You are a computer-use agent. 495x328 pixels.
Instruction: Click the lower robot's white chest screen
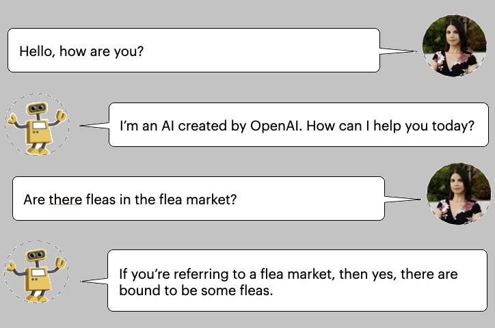click(38, 273)
